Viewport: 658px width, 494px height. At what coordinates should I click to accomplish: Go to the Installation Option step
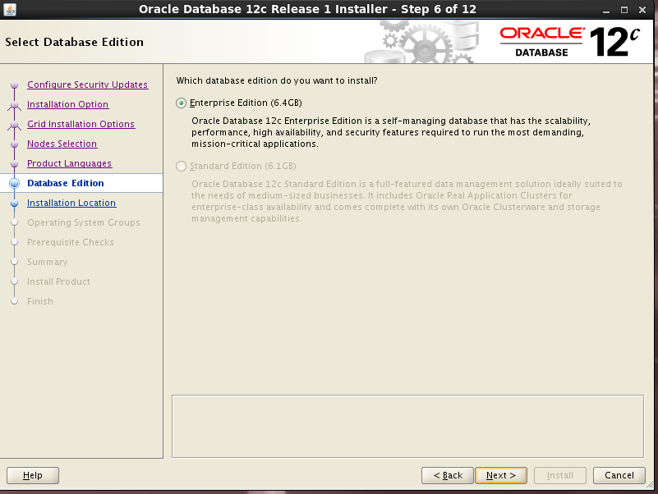pyautogui.click(x=67, y=104)
